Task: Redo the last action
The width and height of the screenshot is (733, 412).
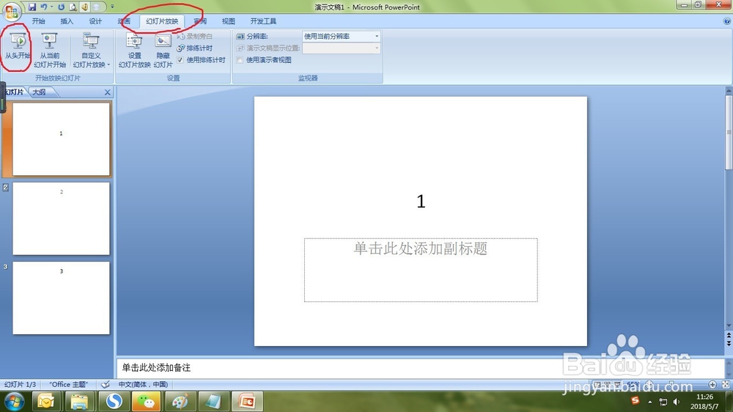Action: tap(62, 7)
